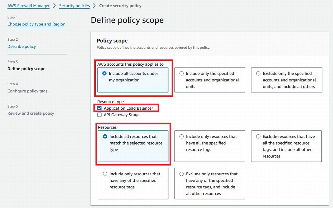Return to 'Choose policy type and Region' step

tap(36, 24)
